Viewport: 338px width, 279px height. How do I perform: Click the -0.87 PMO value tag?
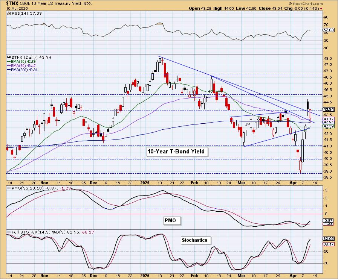tap(329, 221)
